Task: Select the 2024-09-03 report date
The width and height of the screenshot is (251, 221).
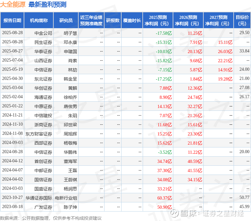Action: 12,142
